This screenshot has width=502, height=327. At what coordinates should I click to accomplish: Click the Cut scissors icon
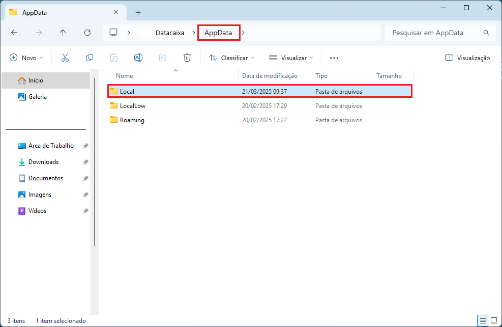click(x=65, y=58)
